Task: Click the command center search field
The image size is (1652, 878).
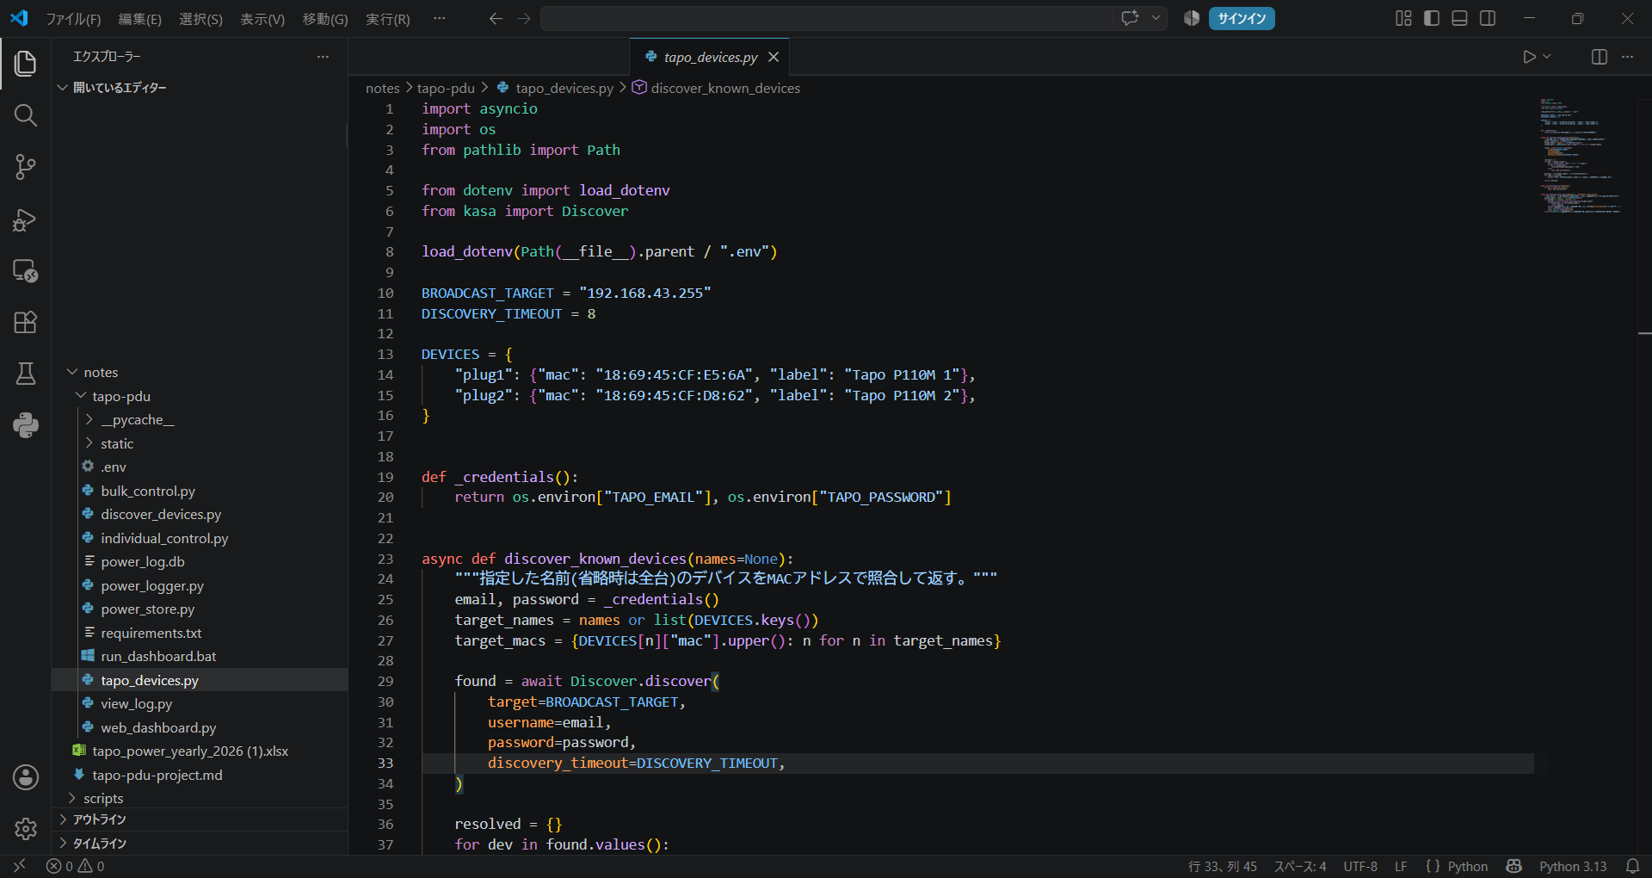Action: tap(825, 18)
